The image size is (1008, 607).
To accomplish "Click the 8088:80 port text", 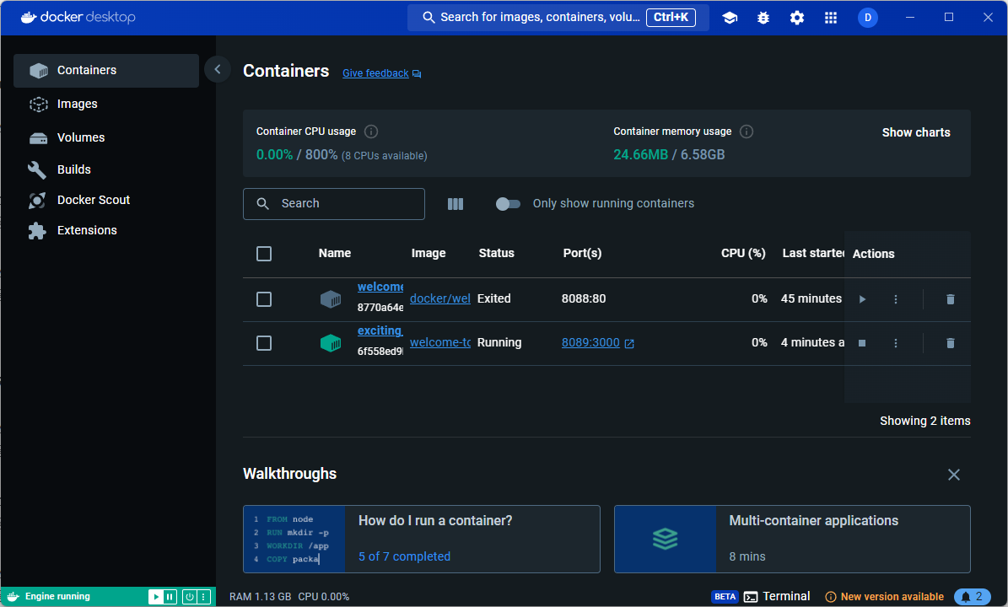I will tap(583, 298).
